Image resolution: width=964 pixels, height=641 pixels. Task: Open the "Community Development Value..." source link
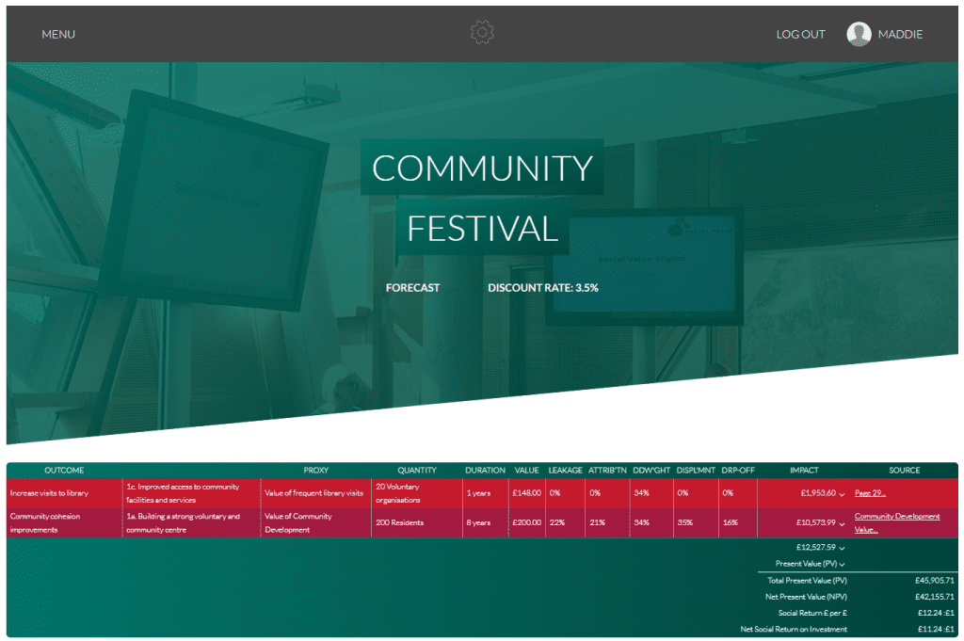[896, 522]
